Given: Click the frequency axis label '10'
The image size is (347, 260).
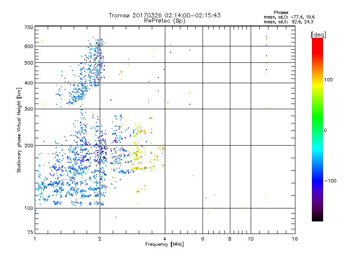Looking at the screenshot, I should point(251,239).
